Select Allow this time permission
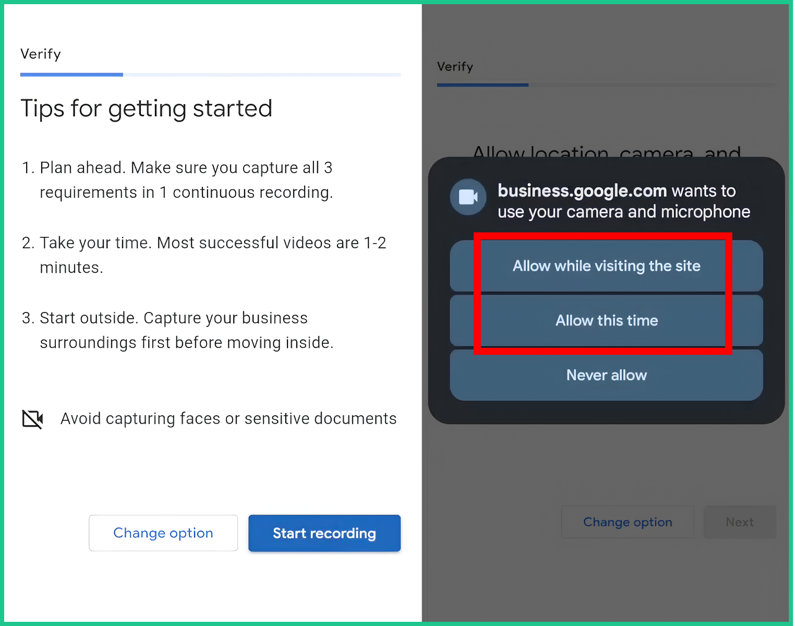Image resolution: width=795 pixels, height=626 pixels. click(x=606, y=320)
